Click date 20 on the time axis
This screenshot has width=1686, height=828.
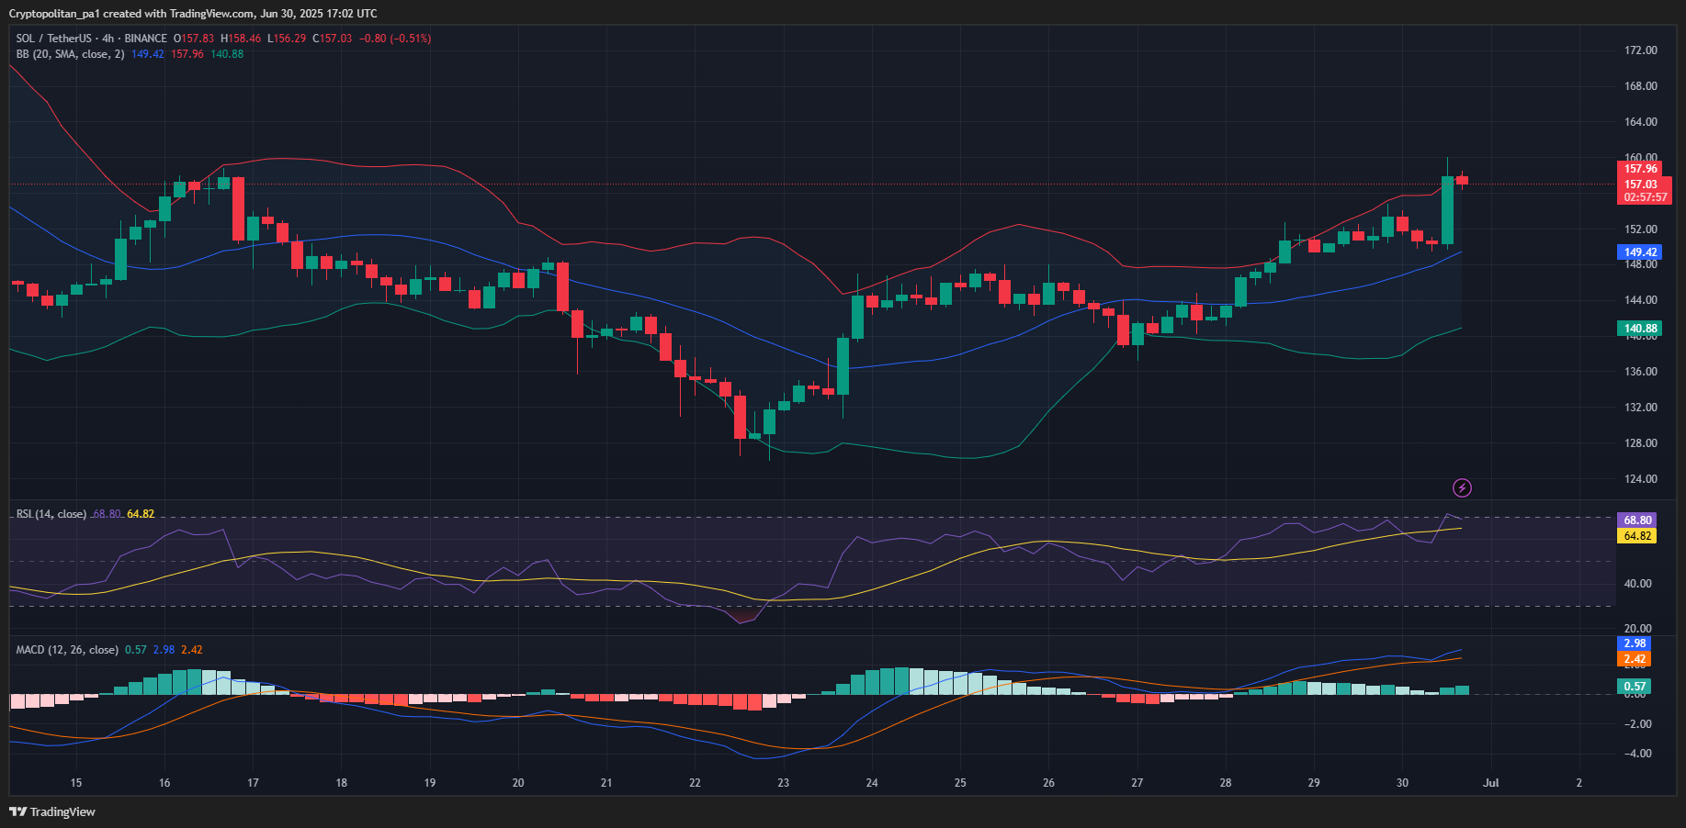pos(518,783)
